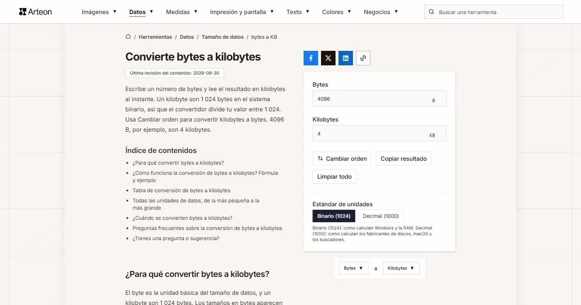Jump to Preguntas frecuentes sobre la conversión
The width and height of the screenshot is (581, 305).
(207, 228)
